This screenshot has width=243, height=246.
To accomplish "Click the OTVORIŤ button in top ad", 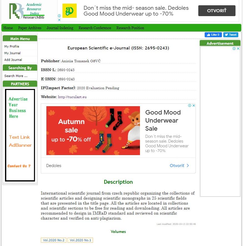I will pyautogui.click(x=217, y=11).
